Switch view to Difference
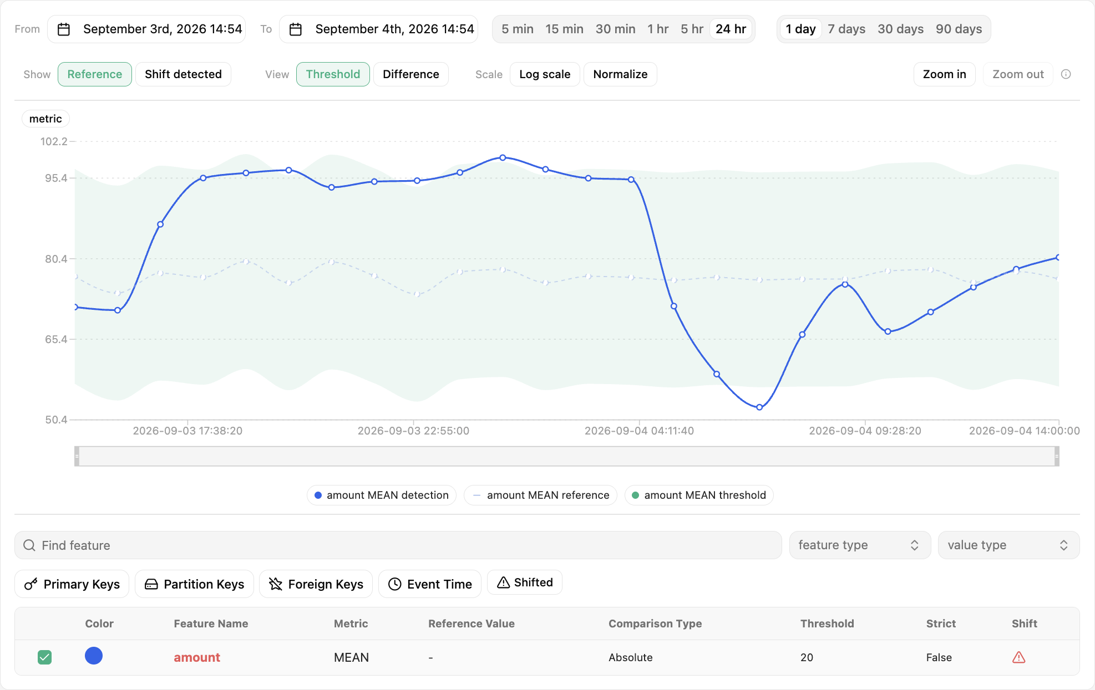The height and width of the screenshot is (690, 1095). [x=410, y=74]
